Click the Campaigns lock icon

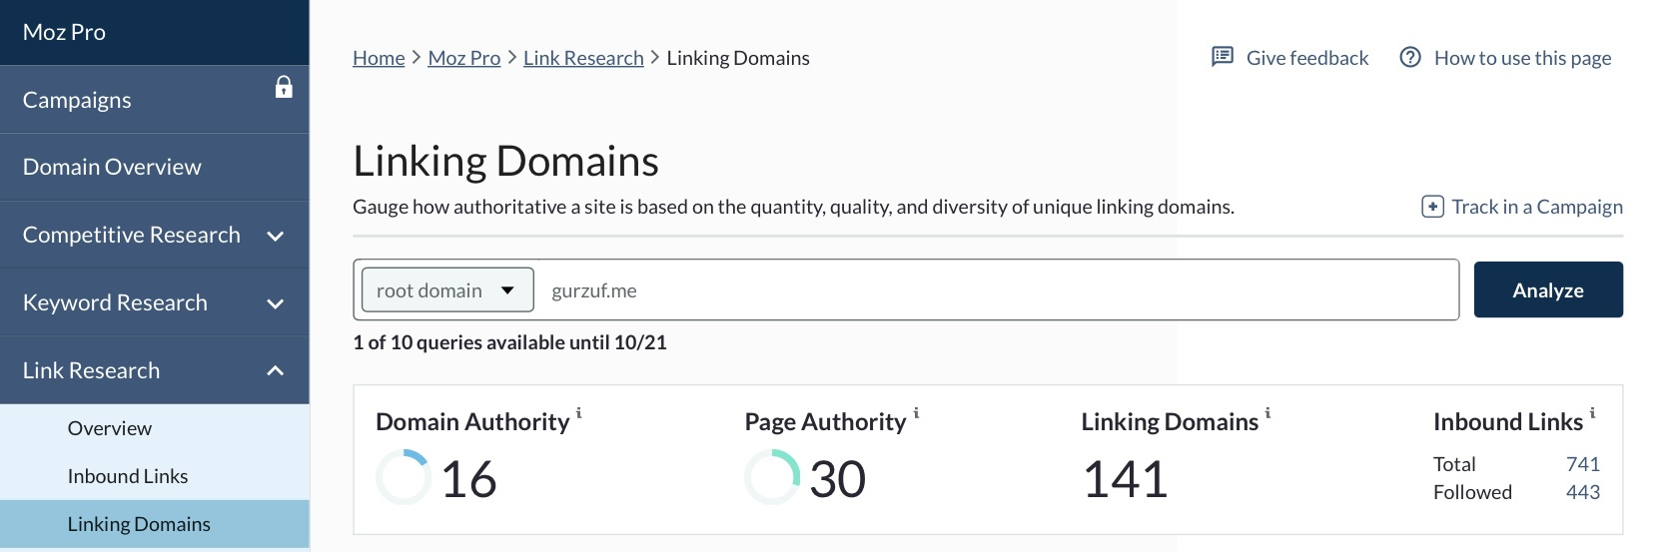click(284, 87)
